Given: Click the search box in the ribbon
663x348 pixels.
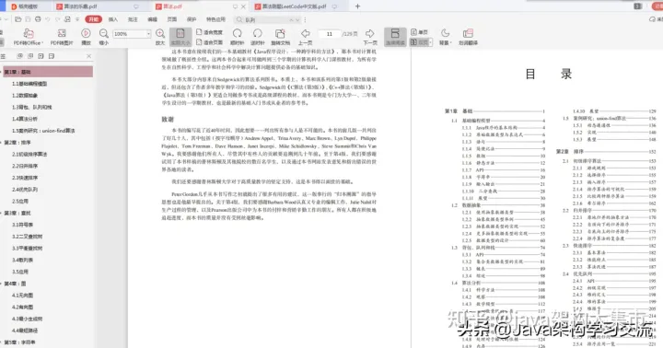Looking at the screenshot, I should [x=268, y=20].
